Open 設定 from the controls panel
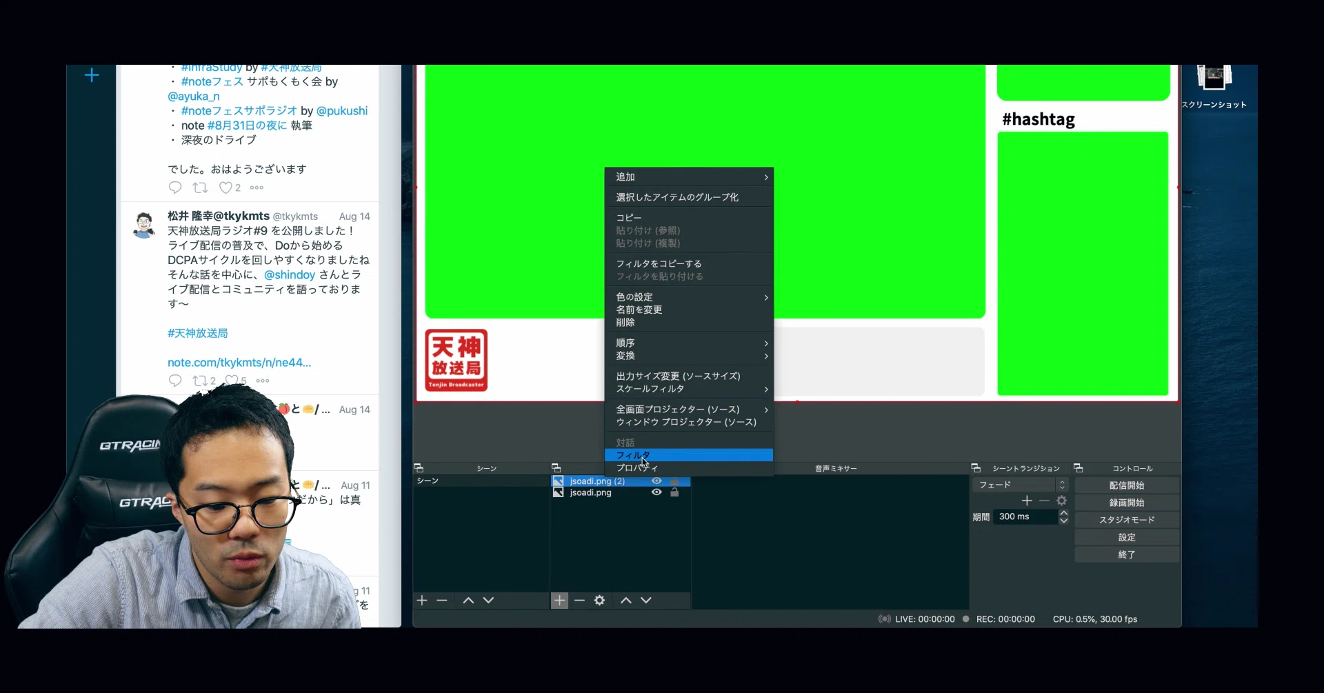This screenshot has width=1324, height=693. (1127, 537)
